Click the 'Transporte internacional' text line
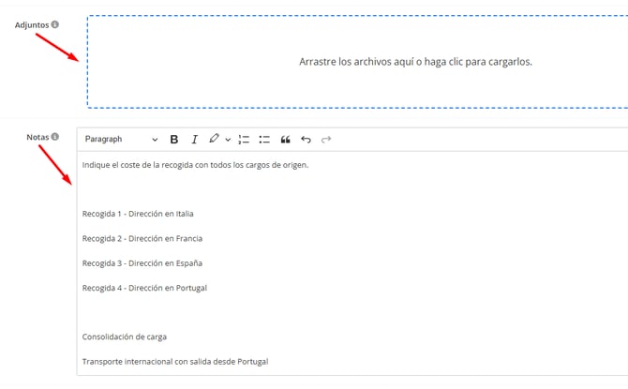Image resolution: width=628 pixels, height=389 pixels. [x=175, y=362]
